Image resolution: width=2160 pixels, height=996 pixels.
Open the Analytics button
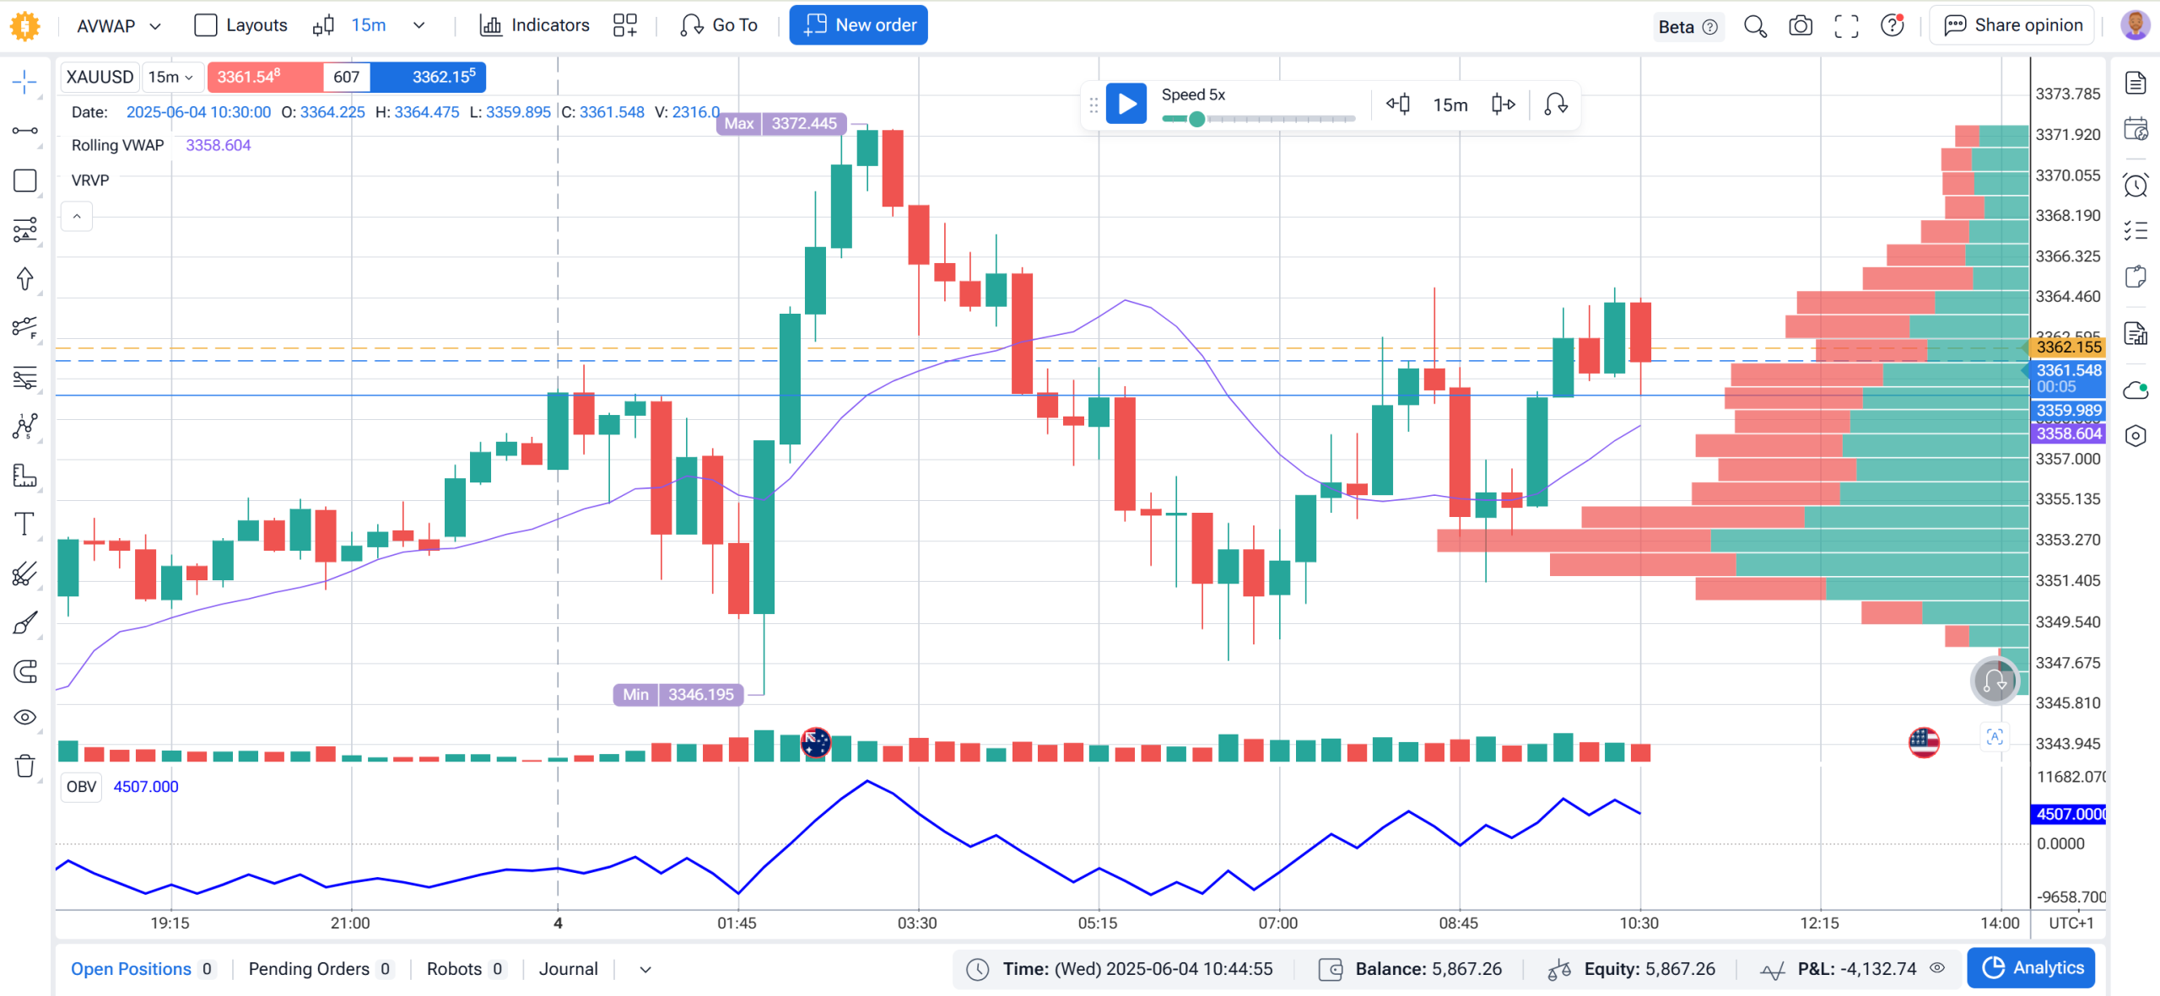(2032, 967)
